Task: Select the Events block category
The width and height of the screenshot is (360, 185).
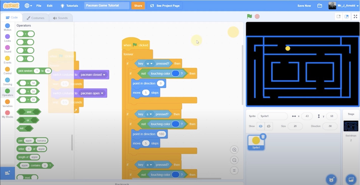Action: 8,60
